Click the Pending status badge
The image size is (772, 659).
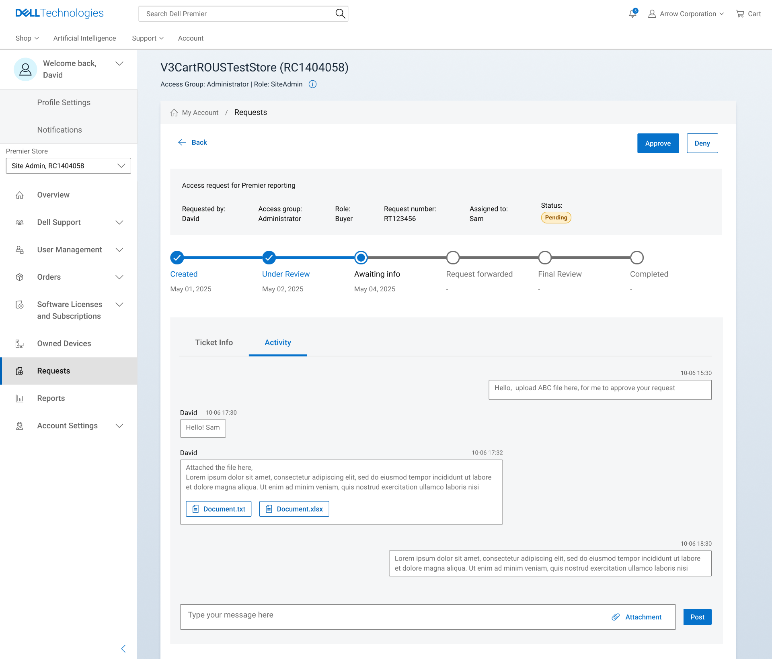tap(556, 217)
